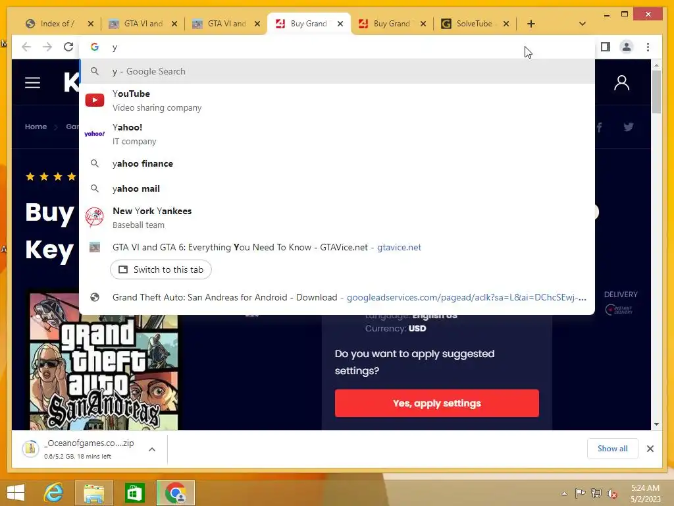
Task: Click 'Show all' downloads
Action: click(613, 448)
